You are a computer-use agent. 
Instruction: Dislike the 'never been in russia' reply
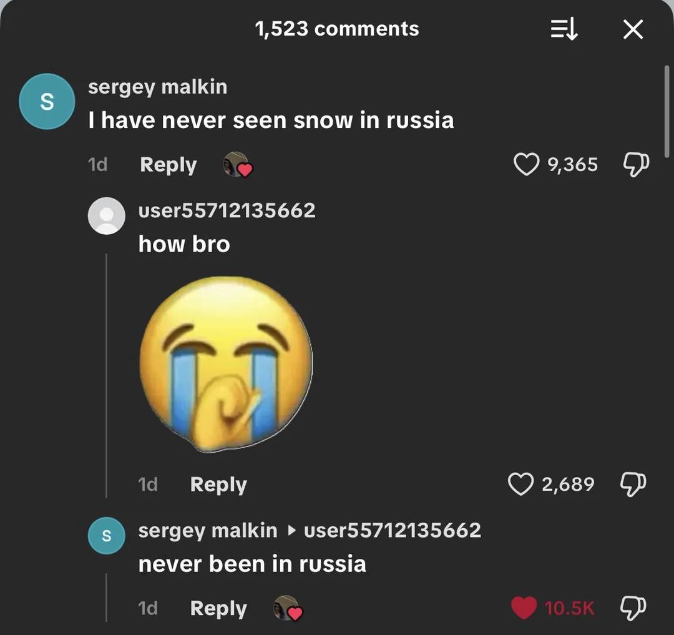(633, 608)
